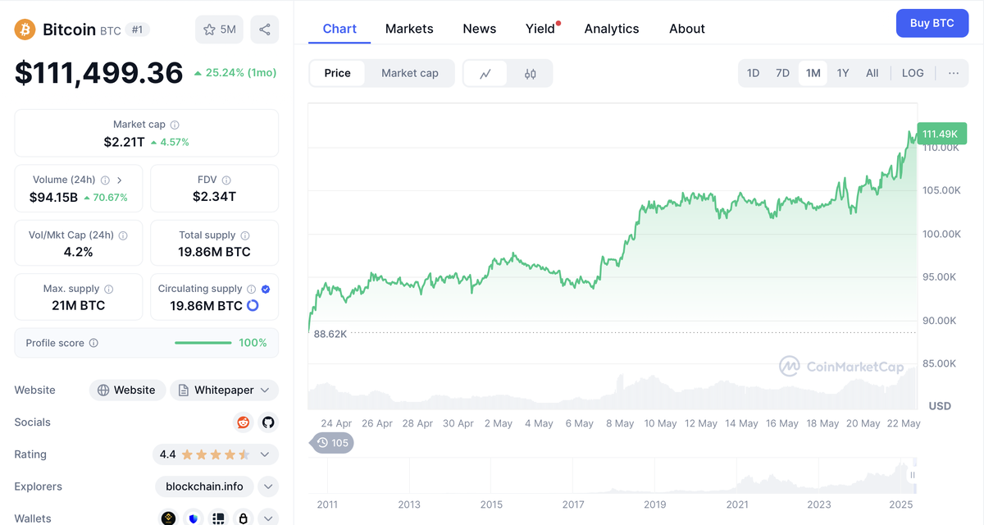
Task: Click the 21M BTC max supply value
Action: tap(78, 305)
